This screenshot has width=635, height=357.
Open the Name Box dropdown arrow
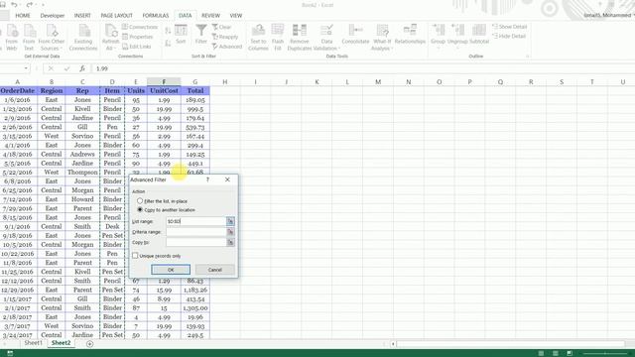(x=26, y=68)
